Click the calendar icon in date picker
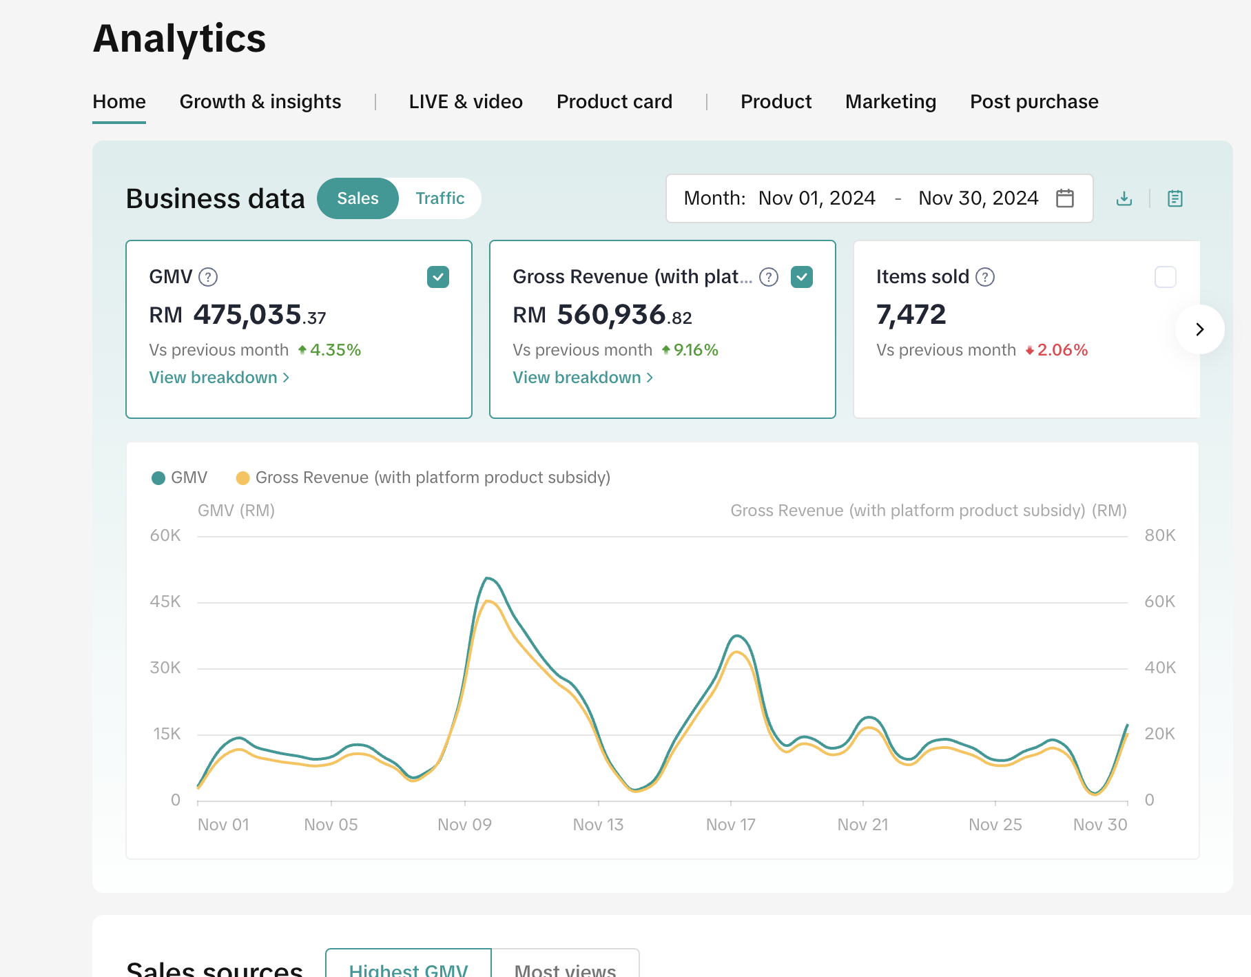 coord(1065,198)
